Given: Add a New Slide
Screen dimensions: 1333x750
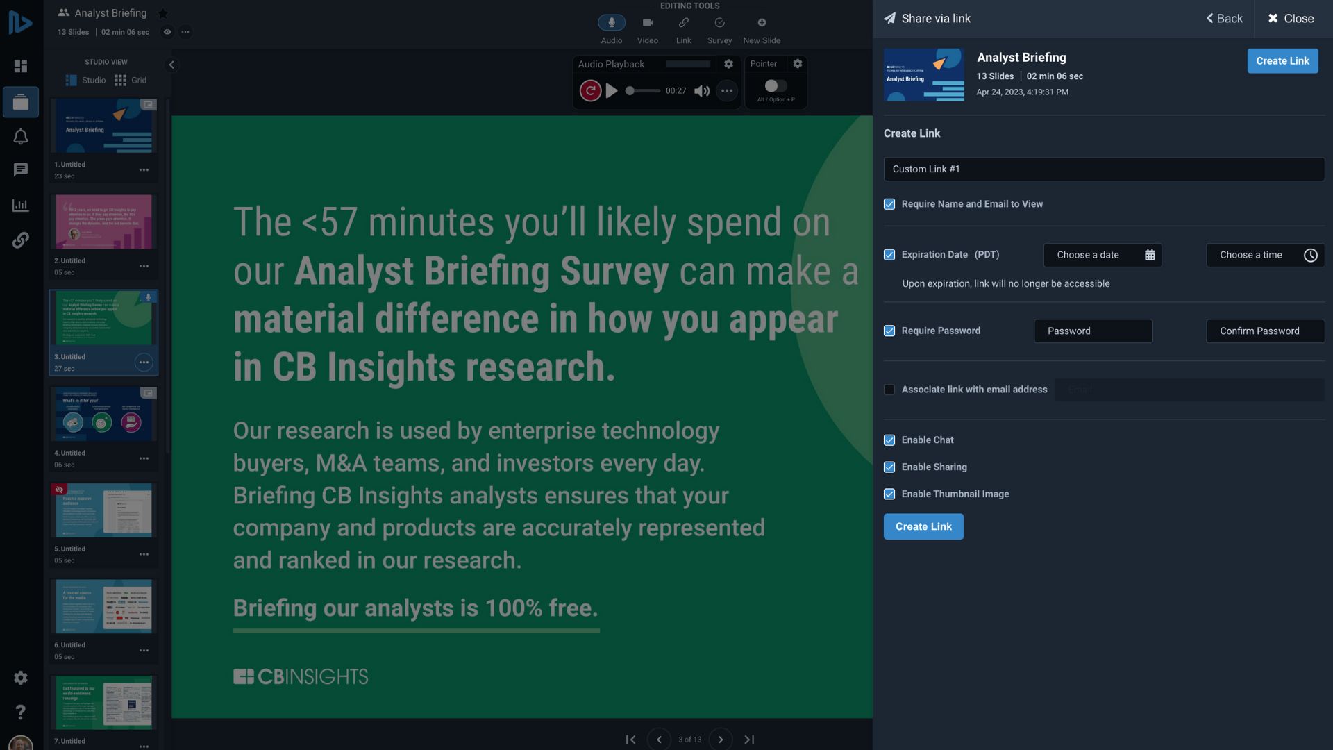Looking at the screenshot, I should coord(762,30).
